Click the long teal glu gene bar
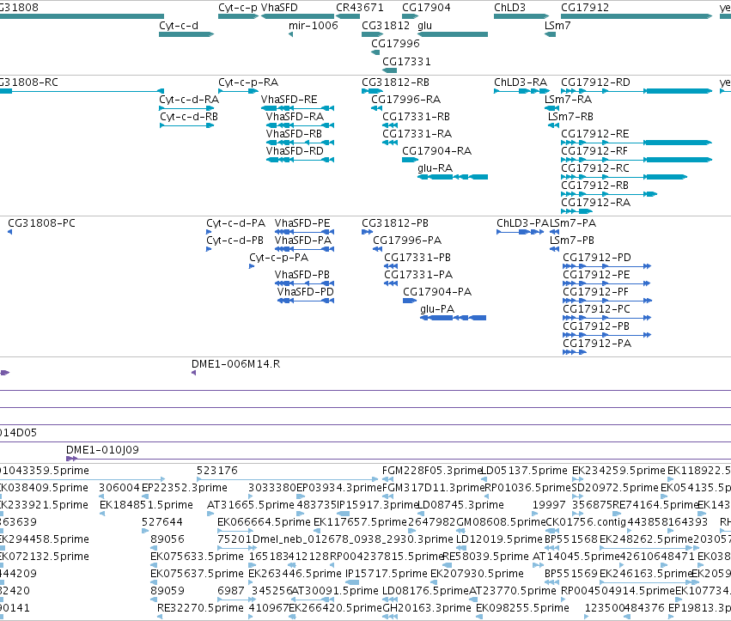The image size is (731, 621). 453,34
